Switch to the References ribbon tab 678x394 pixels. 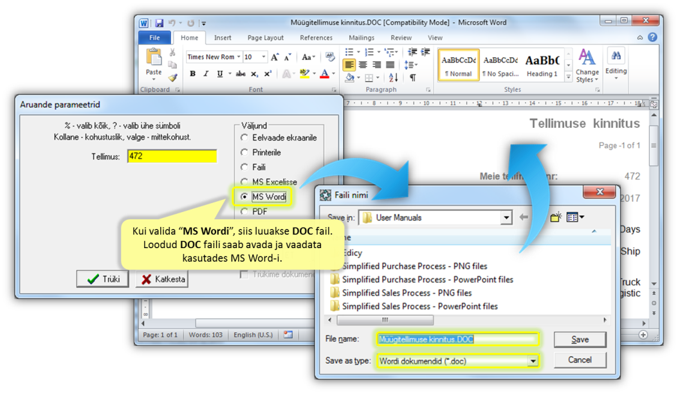coord(316,37)
